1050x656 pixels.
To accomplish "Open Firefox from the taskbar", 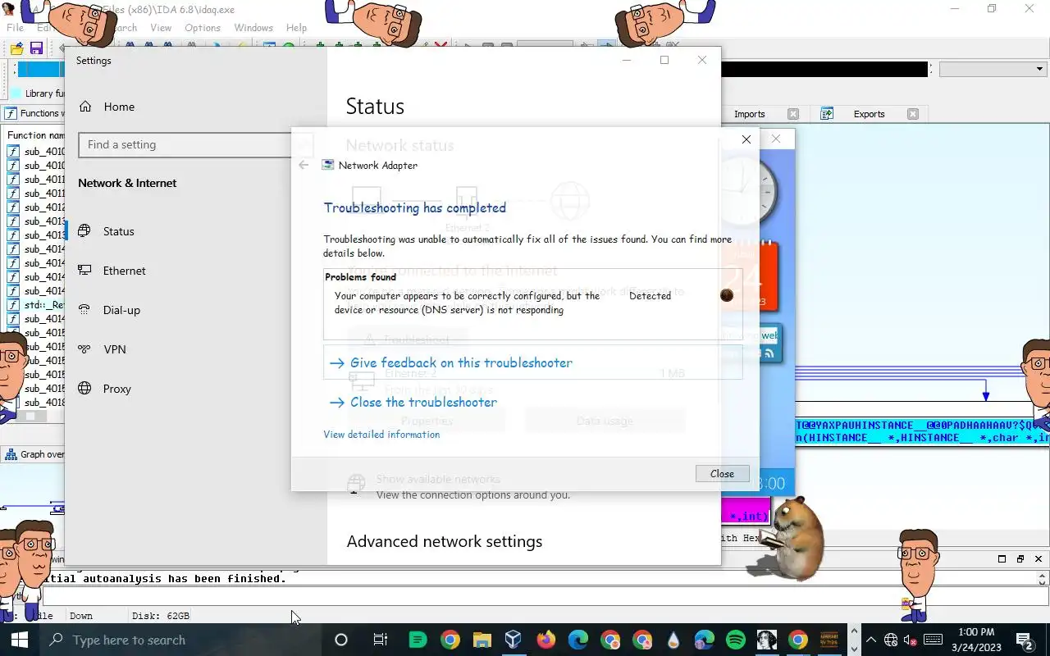I will click(546, 640).
